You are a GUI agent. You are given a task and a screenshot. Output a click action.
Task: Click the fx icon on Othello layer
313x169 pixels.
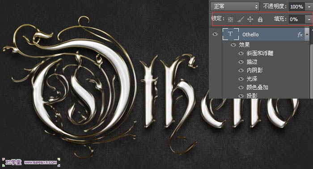coord(300,35)
